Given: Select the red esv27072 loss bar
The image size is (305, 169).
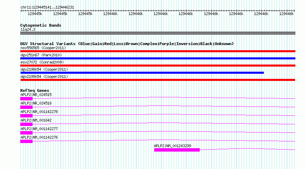Looking at the screenshot, I should point(158,66).
